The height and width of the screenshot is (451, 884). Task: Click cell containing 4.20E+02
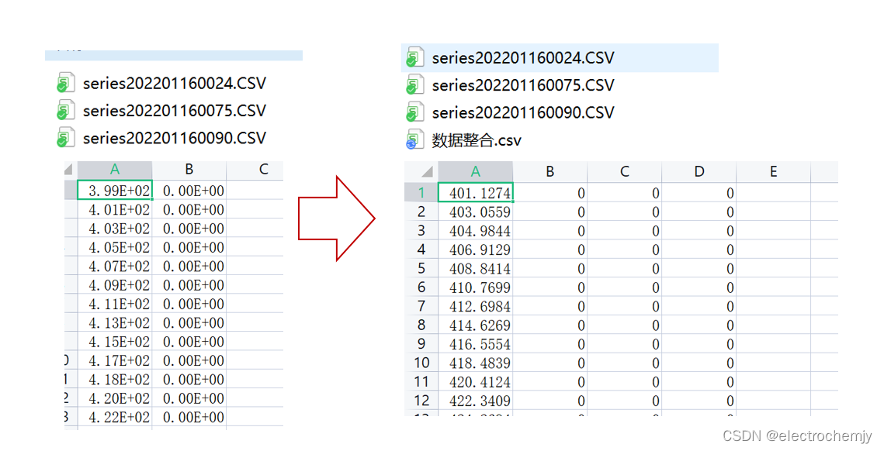(x=115, y=398)
